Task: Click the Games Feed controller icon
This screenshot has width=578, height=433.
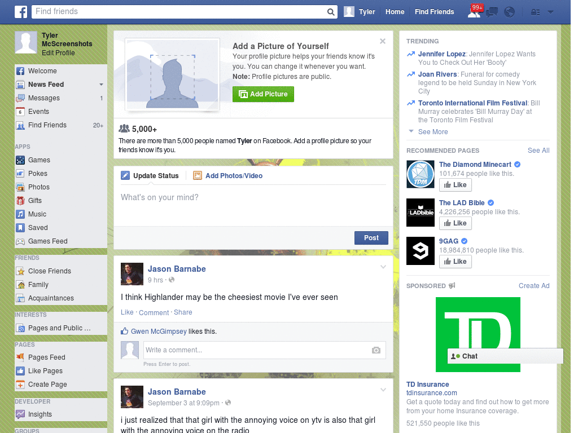Action: [20, 241]
